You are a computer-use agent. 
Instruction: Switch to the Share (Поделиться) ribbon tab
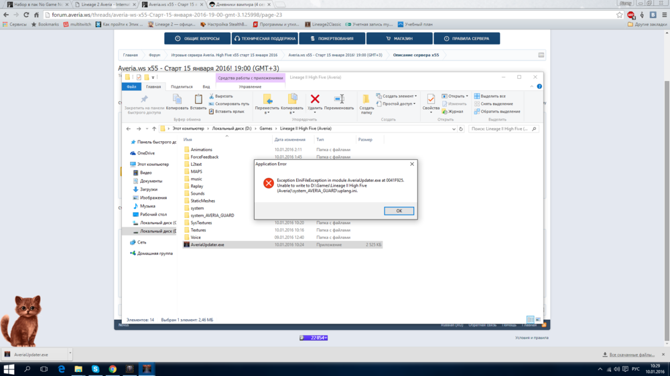click(182, 86)
